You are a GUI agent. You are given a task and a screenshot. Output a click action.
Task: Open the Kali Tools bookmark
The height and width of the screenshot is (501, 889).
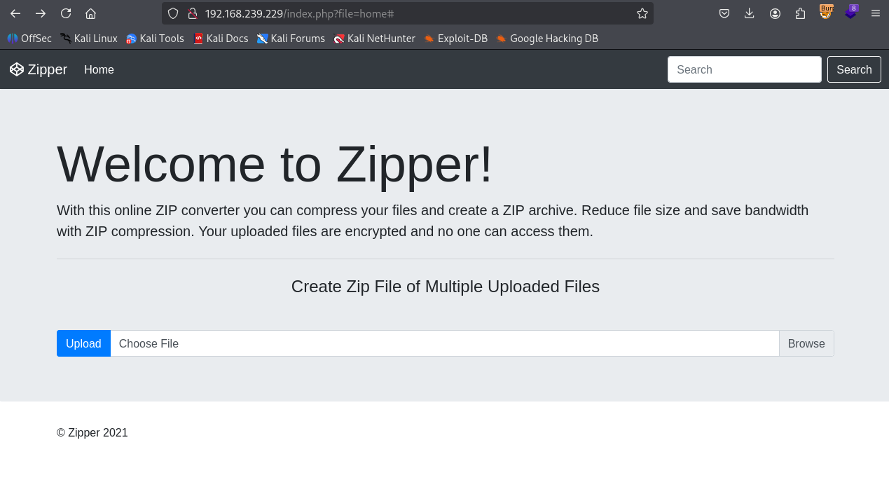155,39
